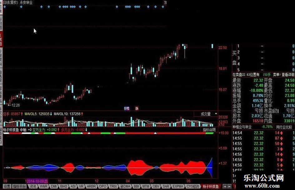Click the 种植业与林业 sector label
This screenshot has width=295, height=190.
pos(242,127)
